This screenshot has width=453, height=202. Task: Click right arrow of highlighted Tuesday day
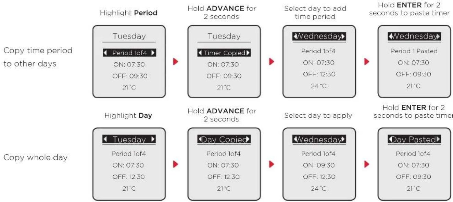pos(153,140)
